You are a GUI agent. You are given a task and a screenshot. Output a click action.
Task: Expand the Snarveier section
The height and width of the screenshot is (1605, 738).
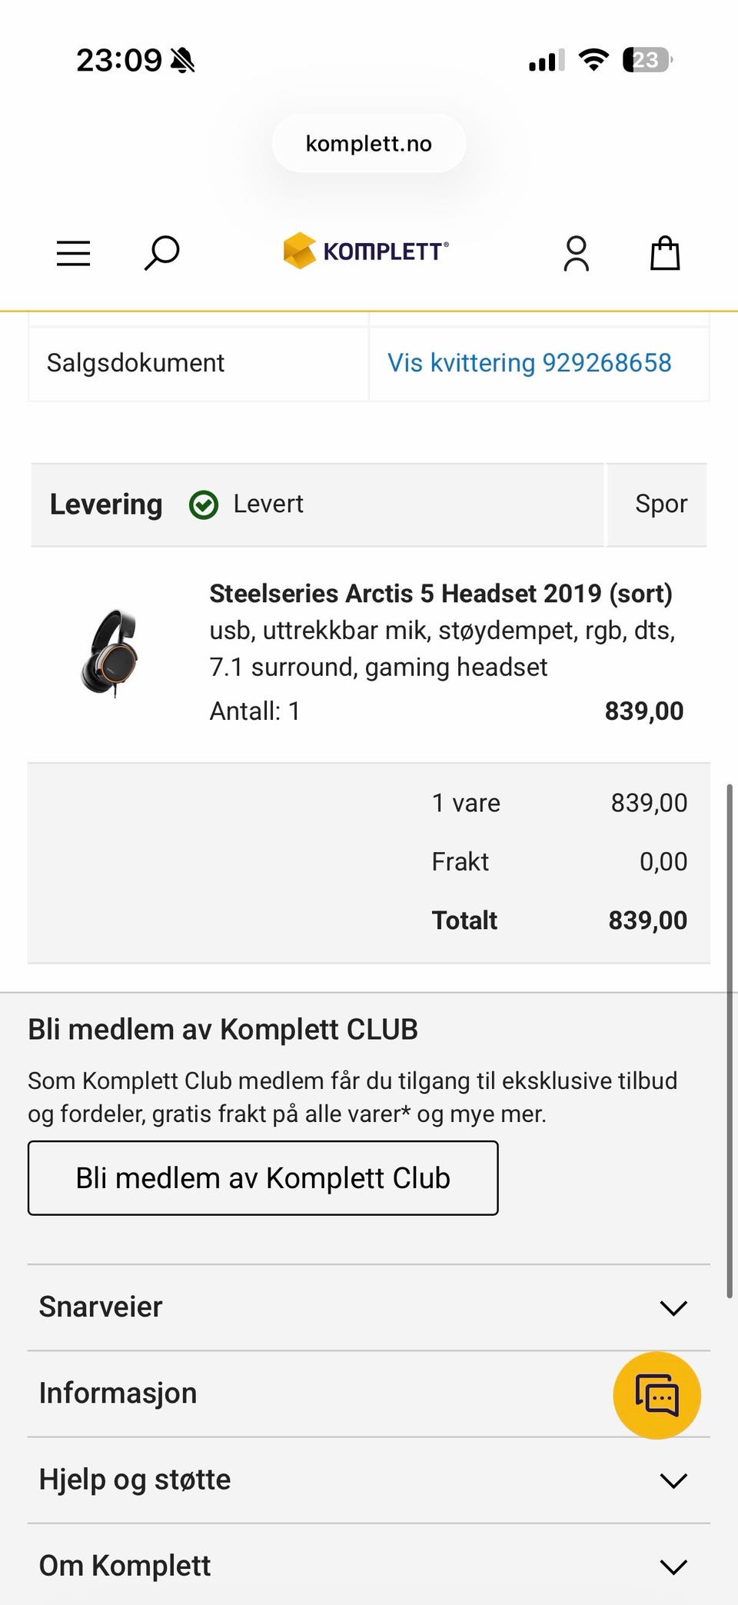coord(369,1307)
